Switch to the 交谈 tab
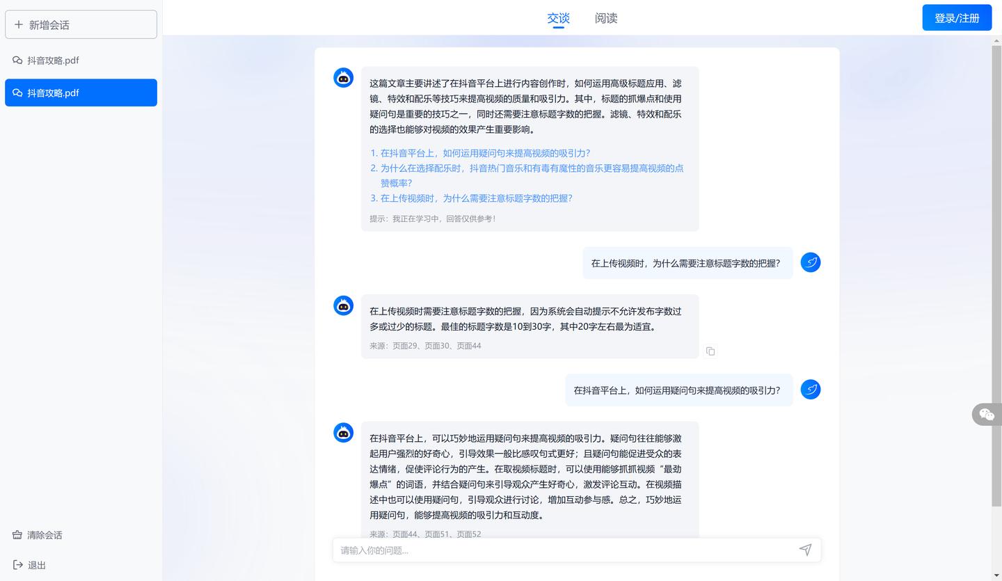 point(557,18)
